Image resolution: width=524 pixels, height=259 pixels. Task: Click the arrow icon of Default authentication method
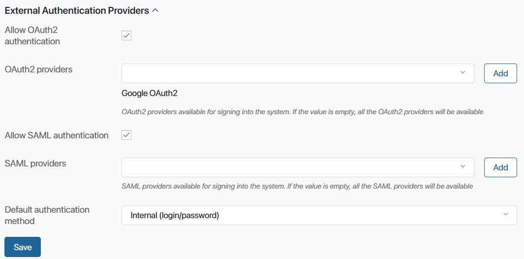point(506,214)
